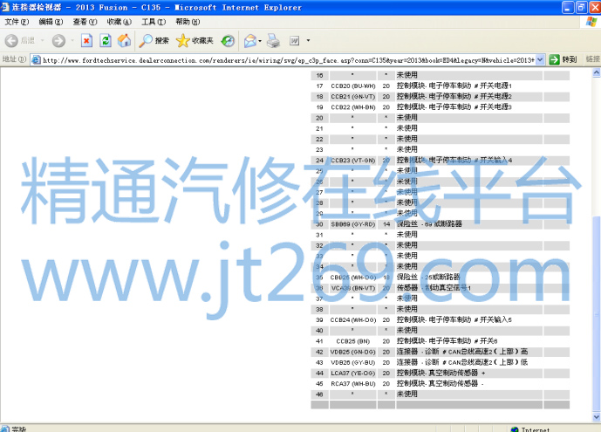Screen dimensions: 601x432
Task: Open the 工具 (Tools) menu
Action: coord(154,22)
